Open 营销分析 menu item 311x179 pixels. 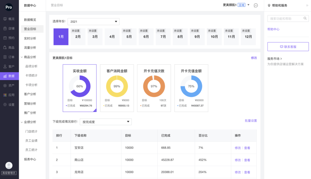coord(30,103)
